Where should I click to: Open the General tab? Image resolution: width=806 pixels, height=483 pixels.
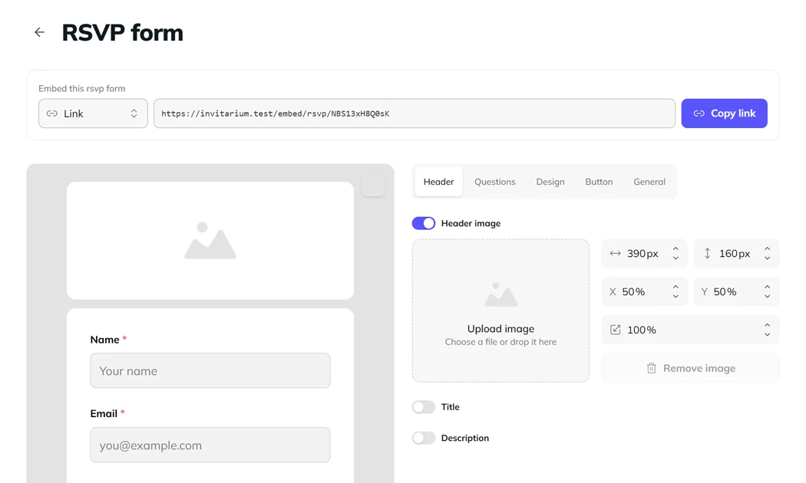pyautogui.click(x=649, y=182)
